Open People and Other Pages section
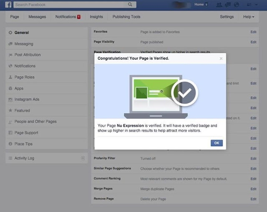267x212 pixels. click(x=47, y=122)
